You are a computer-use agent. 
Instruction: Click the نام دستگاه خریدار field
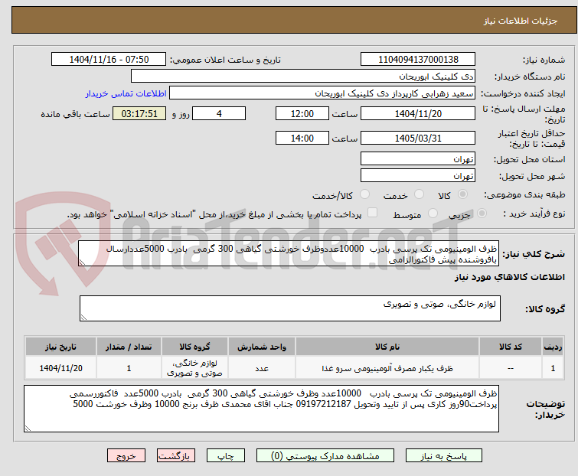pos(303,77)
